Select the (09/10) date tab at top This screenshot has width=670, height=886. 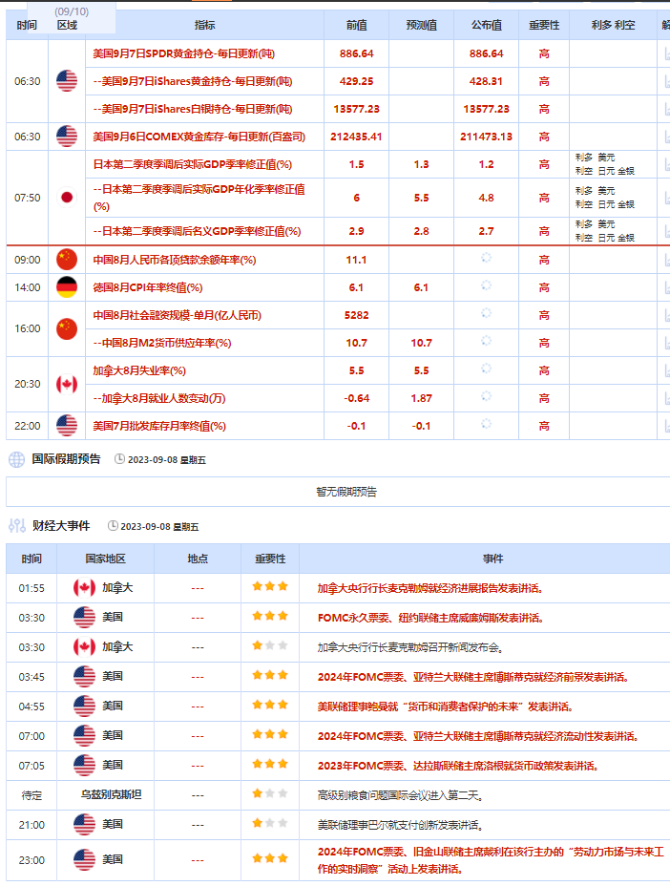click(x=72, y=11)
